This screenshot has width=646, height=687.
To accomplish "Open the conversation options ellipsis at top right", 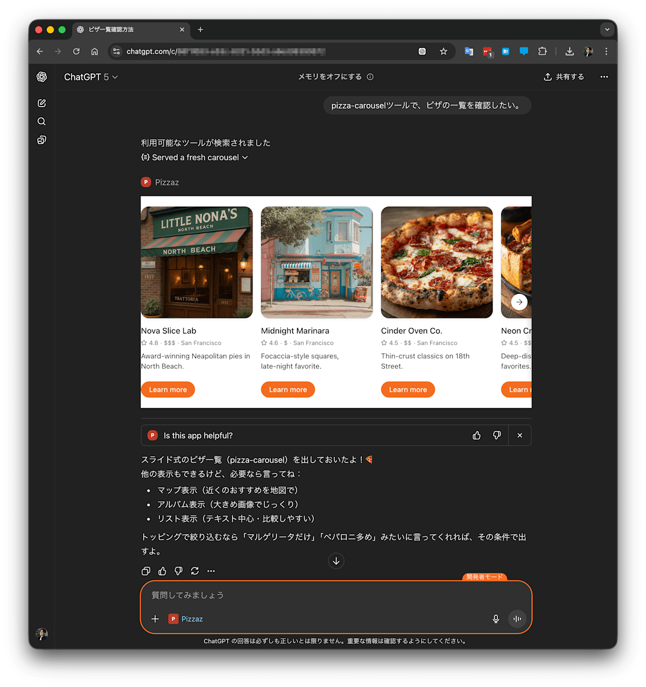I will [x=604, y=77].
